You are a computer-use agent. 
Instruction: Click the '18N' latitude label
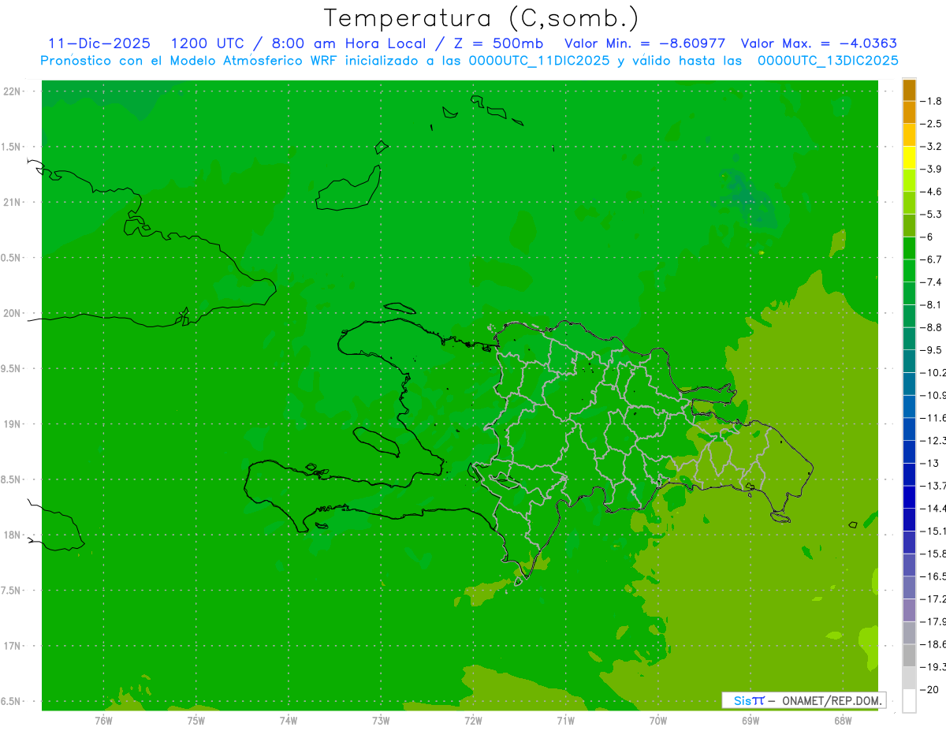point(12,535)
